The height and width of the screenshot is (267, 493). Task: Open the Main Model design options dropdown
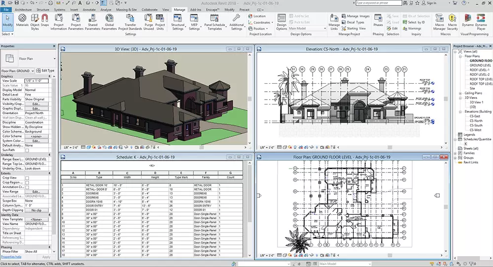307,28
